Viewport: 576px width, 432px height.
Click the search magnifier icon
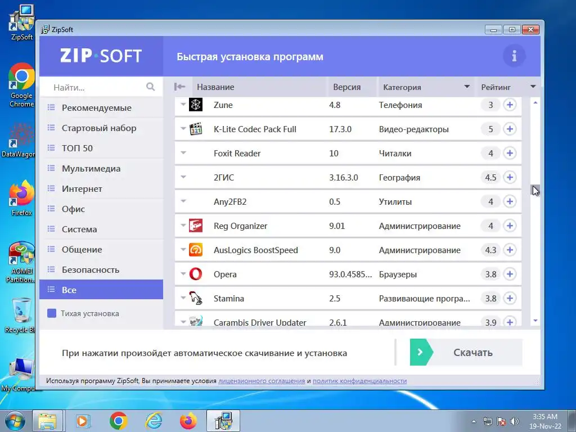point(150,87)
